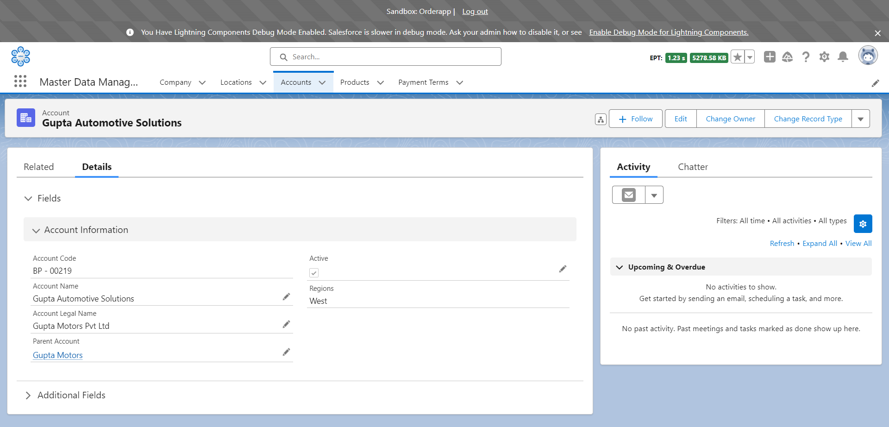The image size is (889, 427).
Task: Click the View All link
Action: 858,244
